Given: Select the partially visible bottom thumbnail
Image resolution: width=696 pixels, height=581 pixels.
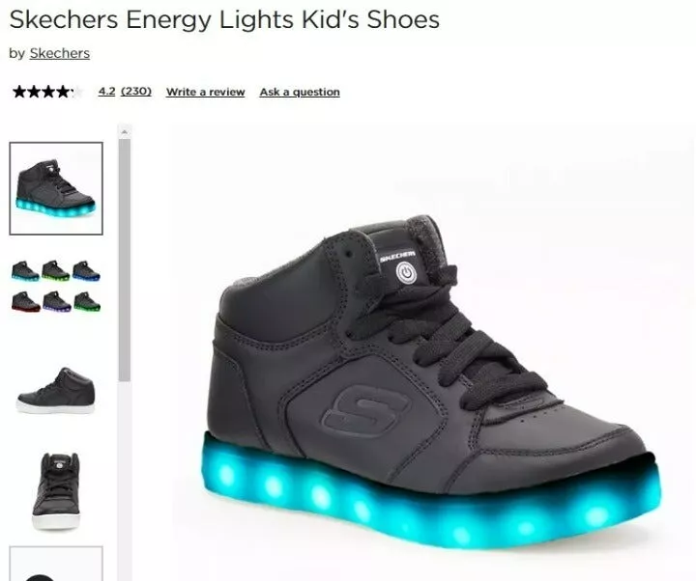Looking at the screenshot, I should point(56,564).
